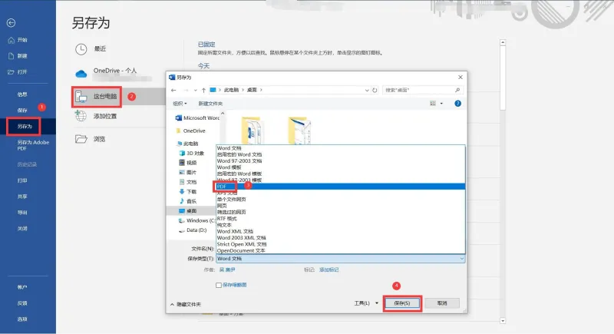The width and height of the screenshot is (614, 334).
Task: Expand the address bar history dropdown
Action: (367, 90)
